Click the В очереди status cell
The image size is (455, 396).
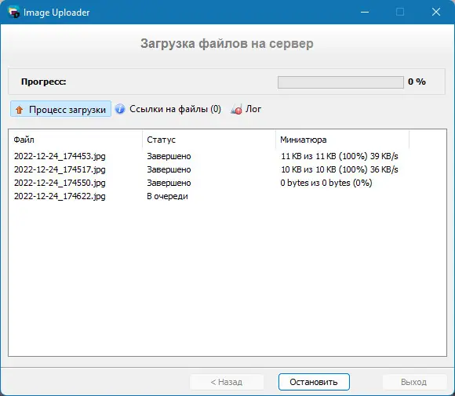[x=167, y=196]
